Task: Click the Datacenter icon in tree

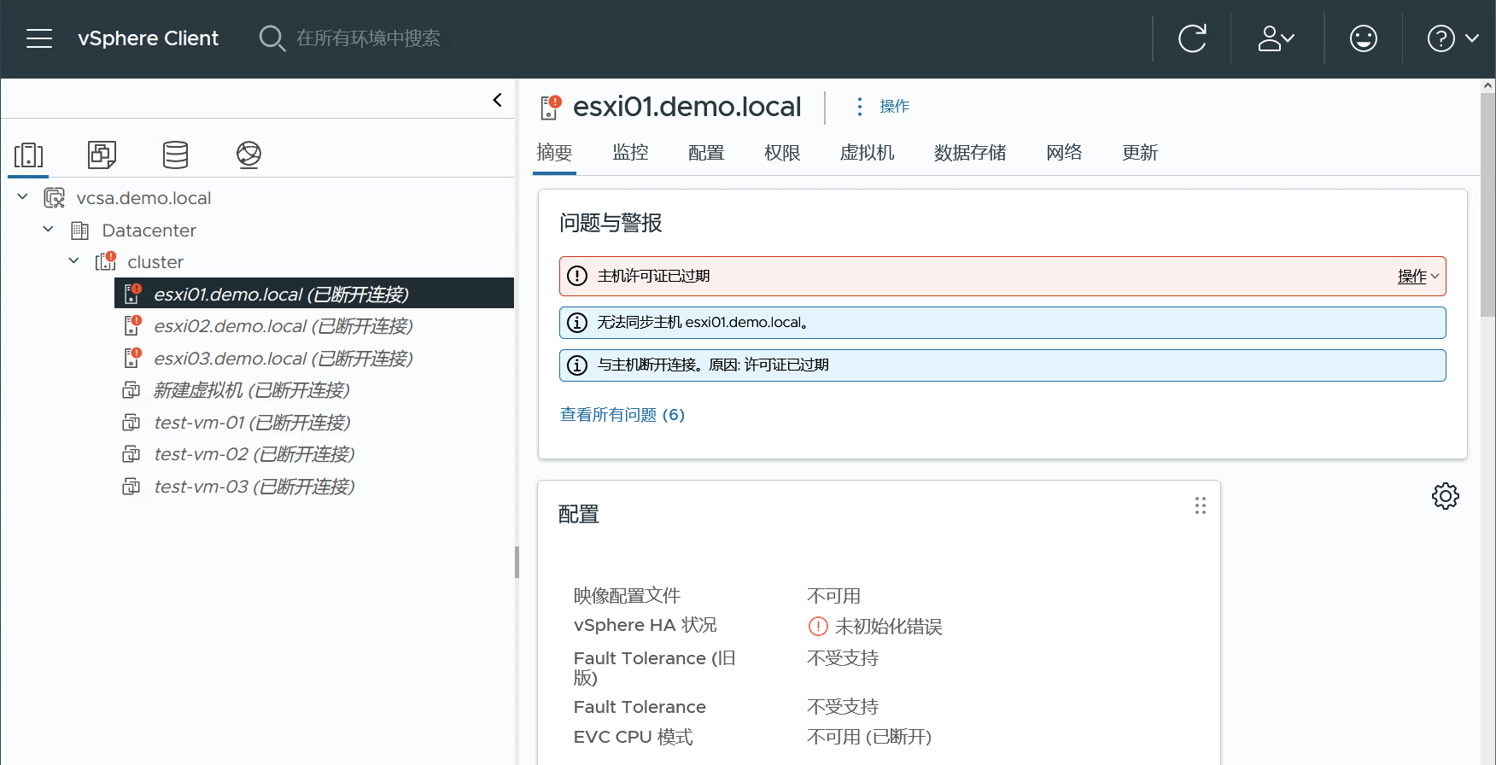Action: tap(80, 231)
